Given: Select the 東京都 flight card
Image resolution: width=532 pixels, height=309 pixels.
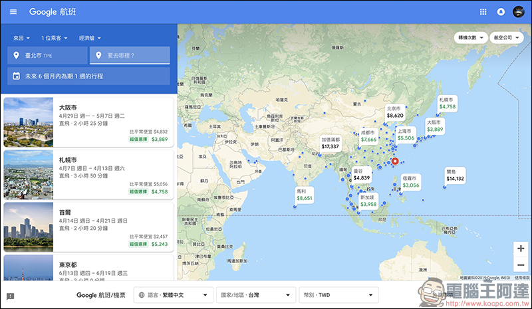Looking at the screenshot, I should click(x=88, y=268).
